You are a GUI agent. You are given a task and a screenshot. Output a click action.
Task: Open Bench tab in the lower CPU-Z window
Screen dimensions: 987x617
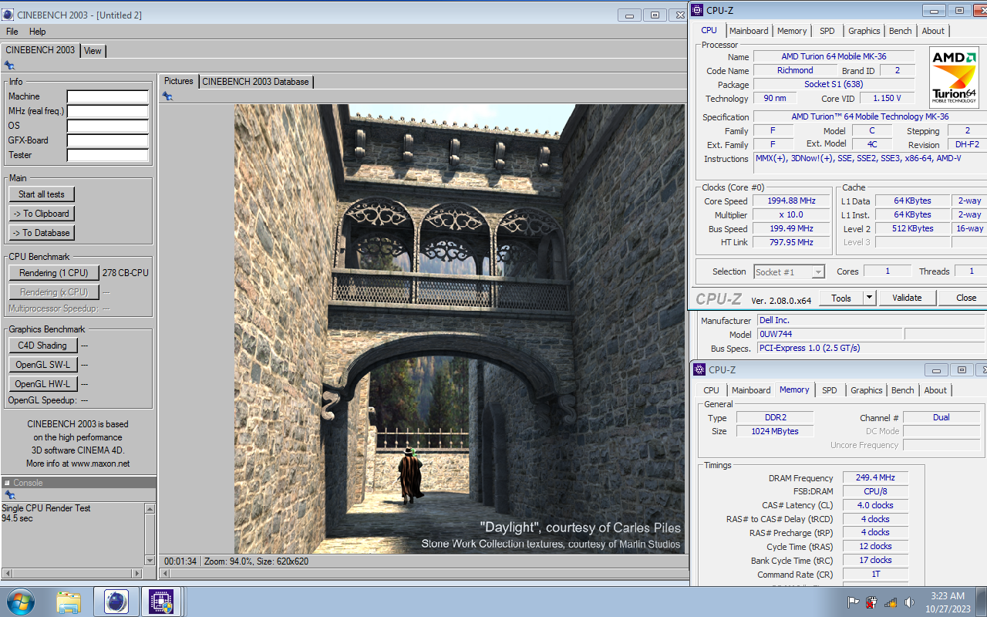click(x=903, y=390)
